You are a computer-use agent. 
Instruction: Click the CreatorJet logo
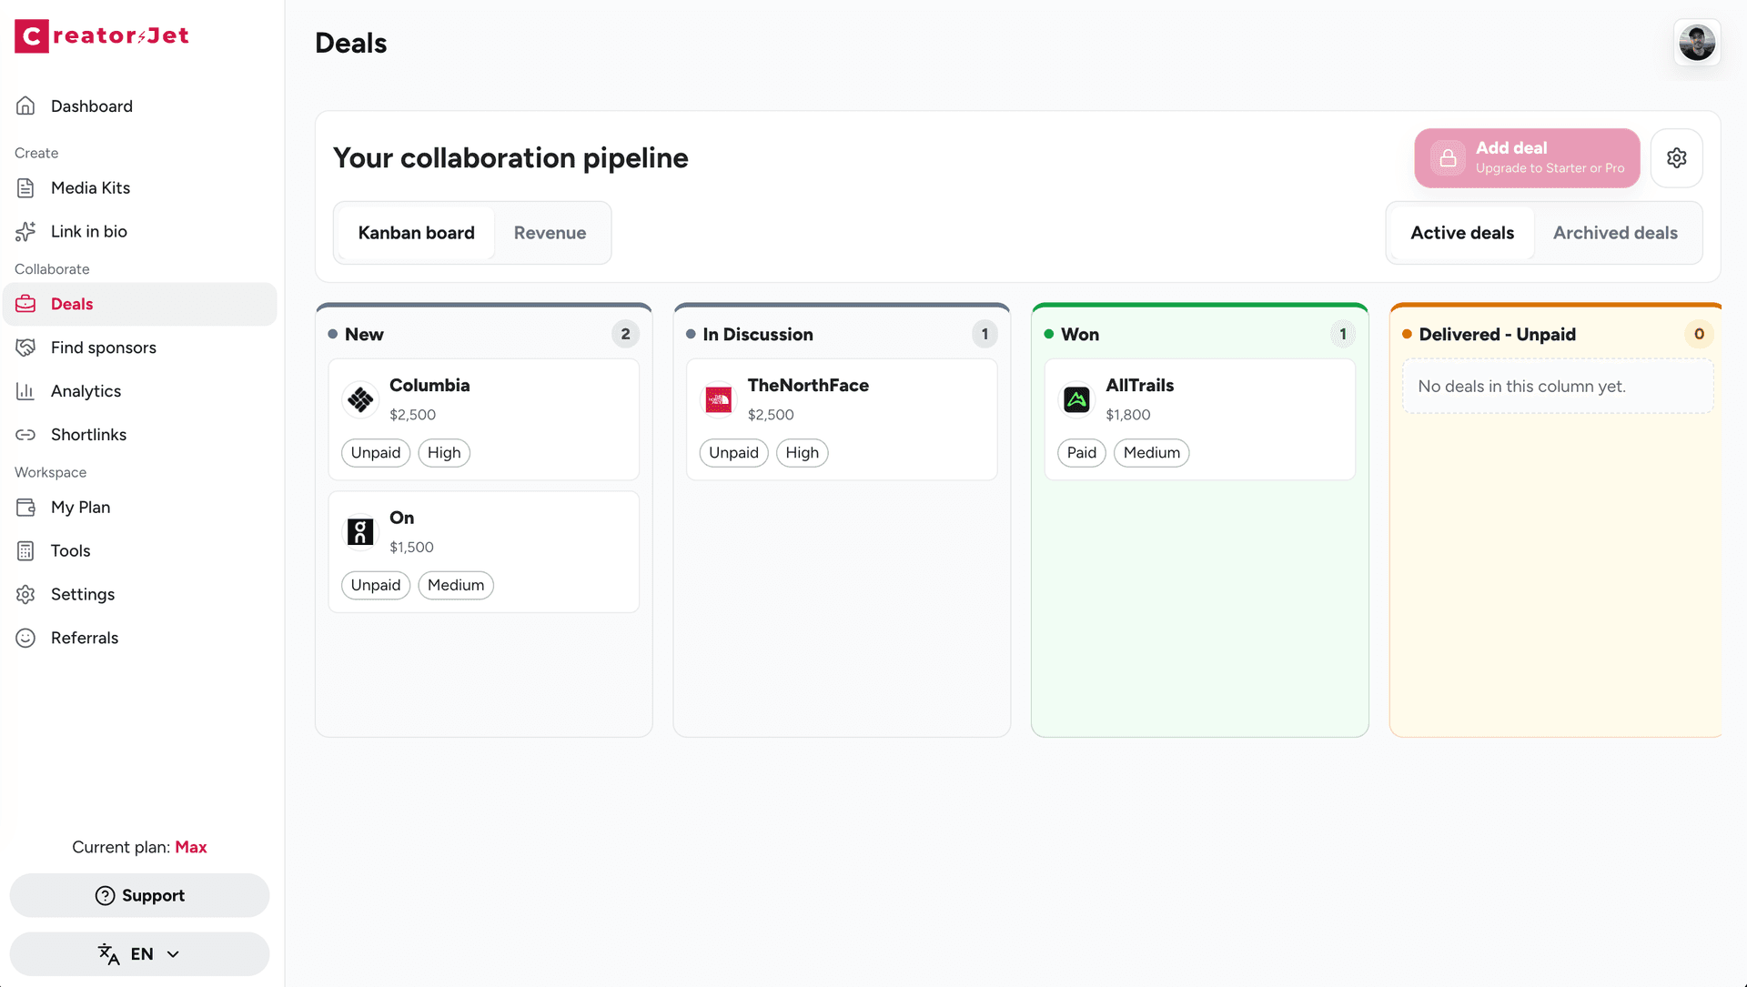click(102, 36)
